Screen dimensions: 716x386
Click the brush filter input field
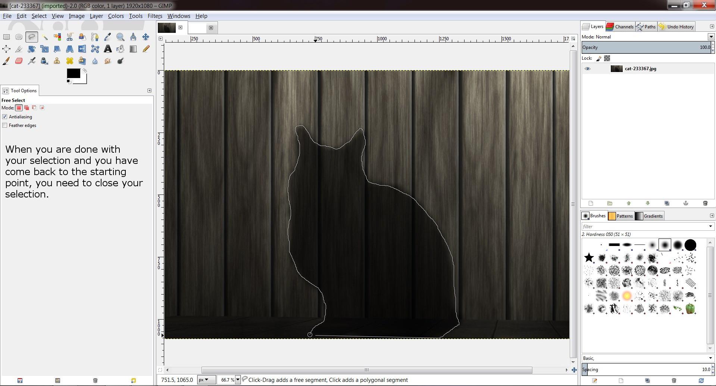pyautogui.click(x=645, y=226)
